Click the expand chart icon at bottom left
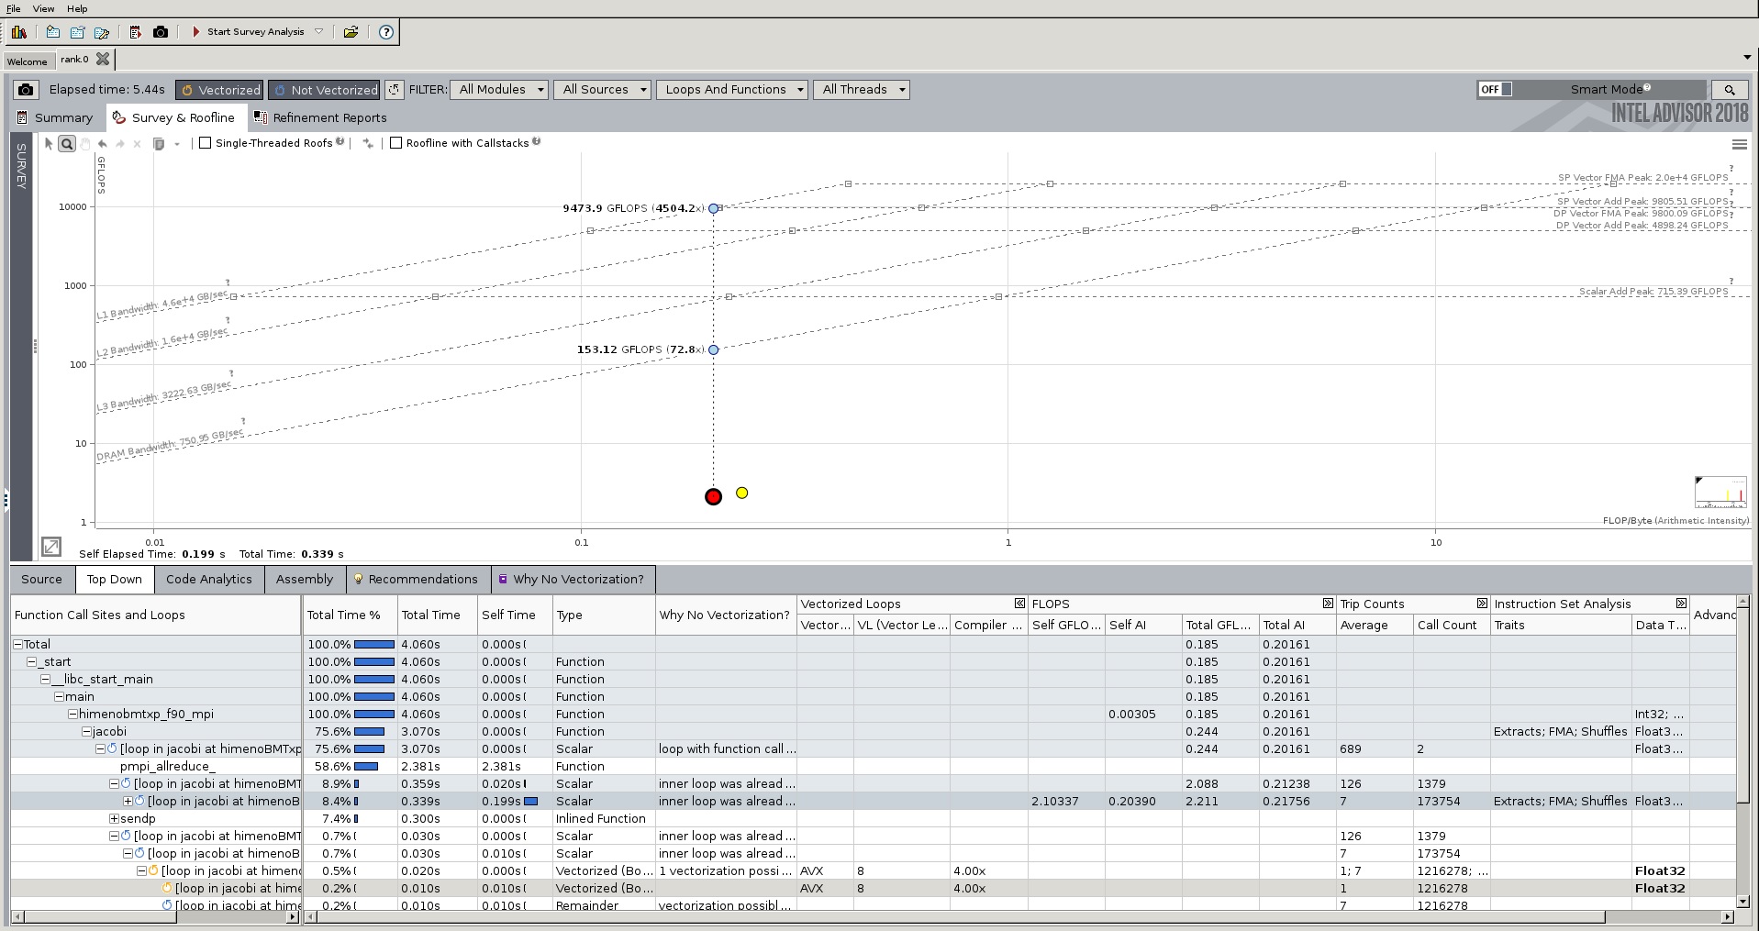This screenshot has height=931, width=1759. tap(51, 547)
